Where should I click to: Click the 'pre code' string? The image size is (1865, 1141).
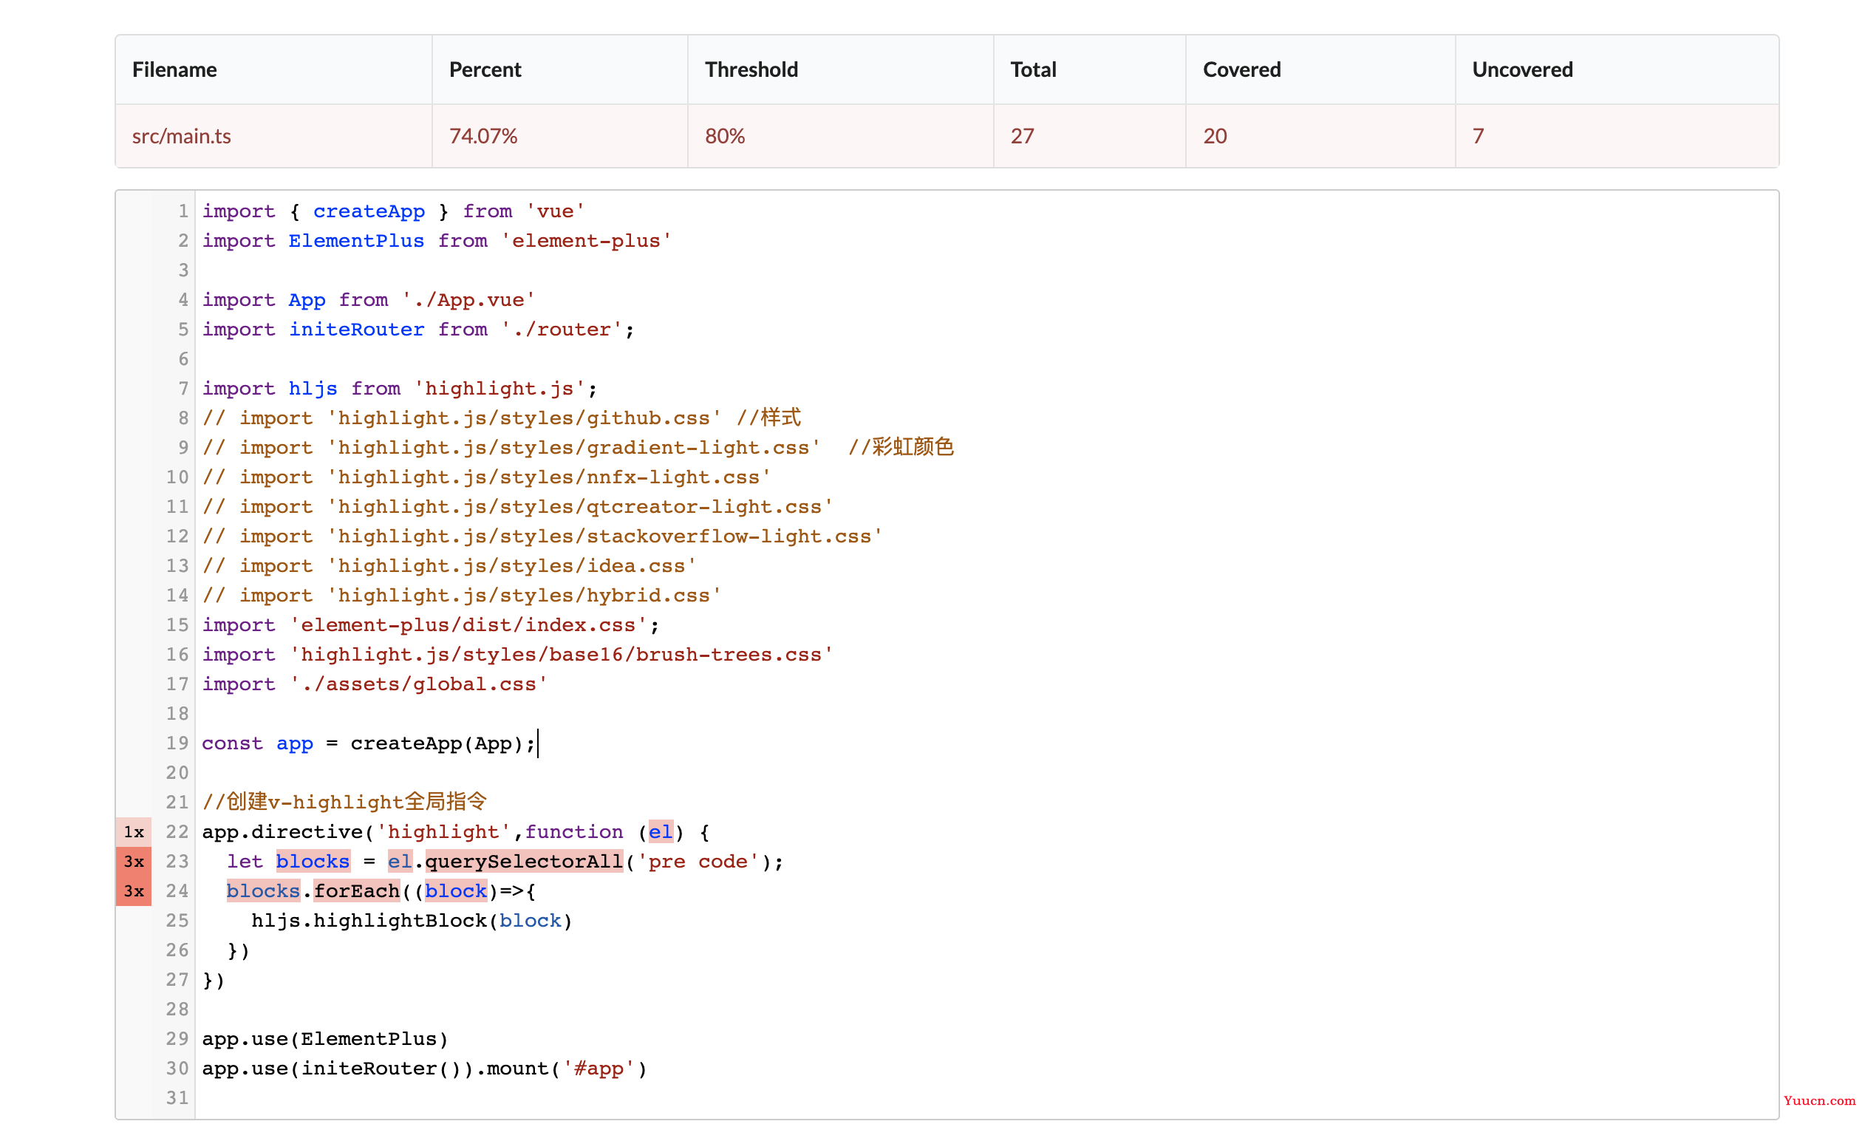point(698,862)
